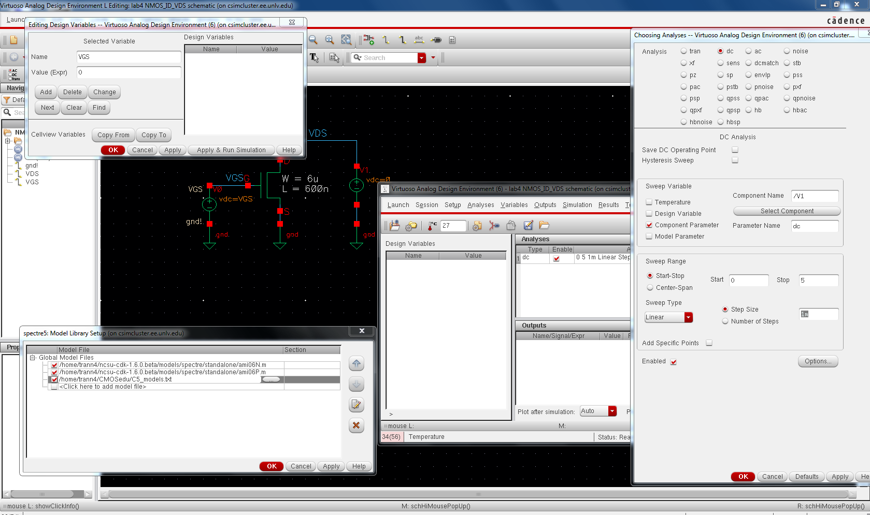Select Number of Steps radio button
870x515 pixels.
[x=725, y=321]
